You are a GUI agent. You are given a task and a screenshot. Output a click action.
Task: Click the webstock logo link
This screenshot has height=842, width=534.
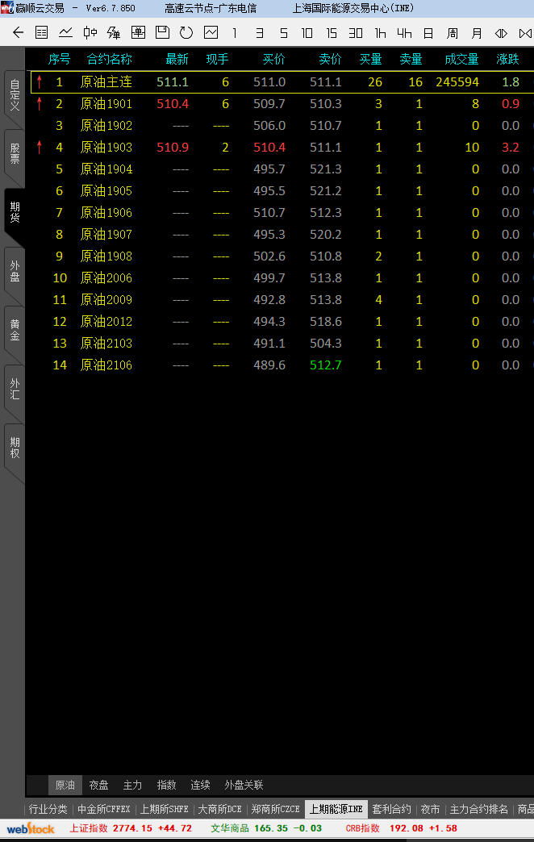coord(31,828)
